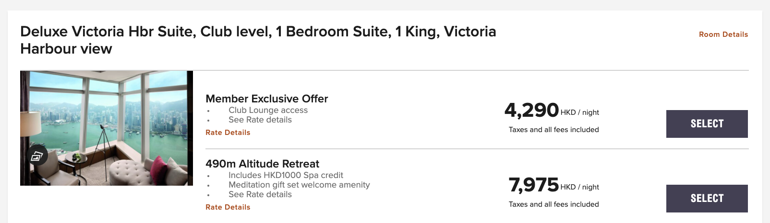The height and width of the screenshot is (223, 770).
Task: Click the Victoria Harbour suite photo
Action: click(x=107, y=128)
